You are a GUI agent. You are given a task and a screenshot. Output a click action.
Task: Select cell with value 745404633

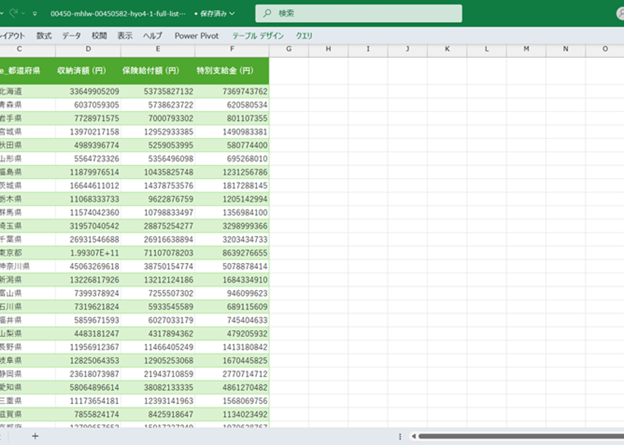click(232, 320)
